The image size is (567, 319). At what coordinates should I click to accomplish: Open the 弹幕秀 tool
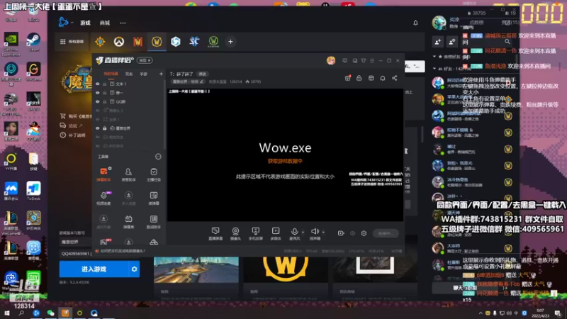click(x=128, y=221)
